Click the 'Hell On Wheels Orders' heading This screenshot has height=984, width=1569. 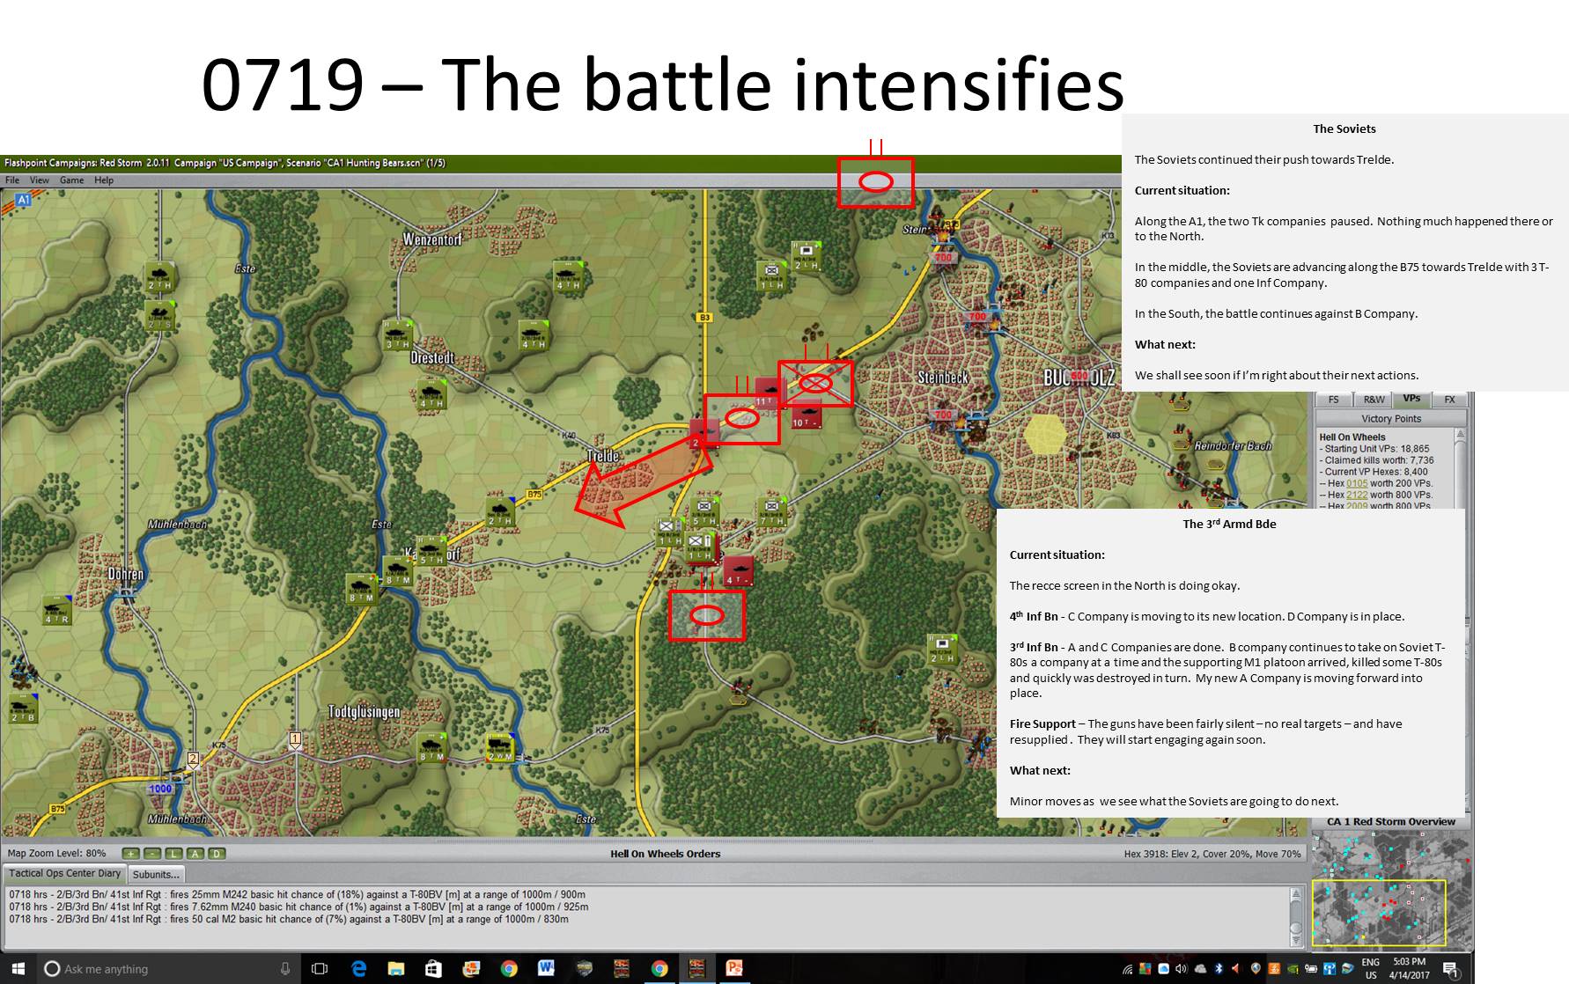pyautogui.click(x=666, y=854)
